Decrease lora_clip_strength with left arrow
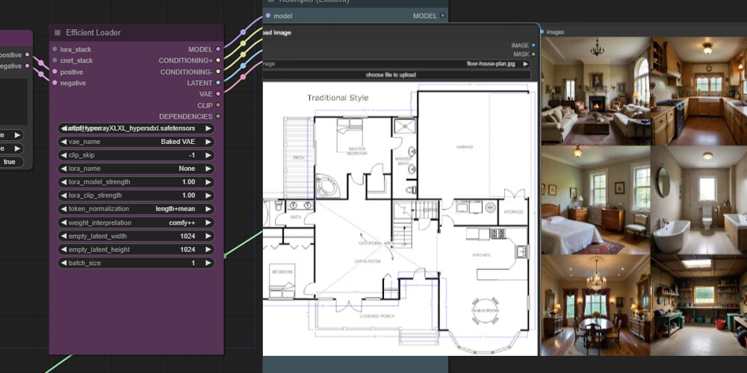This screenshot has width=747, height=373. 63,195
